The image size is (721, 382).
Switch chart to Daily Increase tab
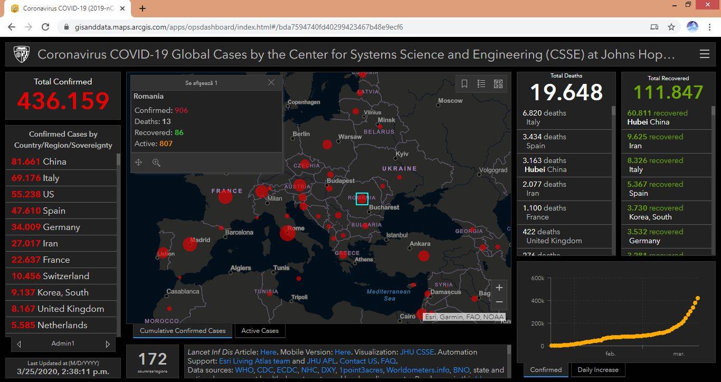coord(597,370)
